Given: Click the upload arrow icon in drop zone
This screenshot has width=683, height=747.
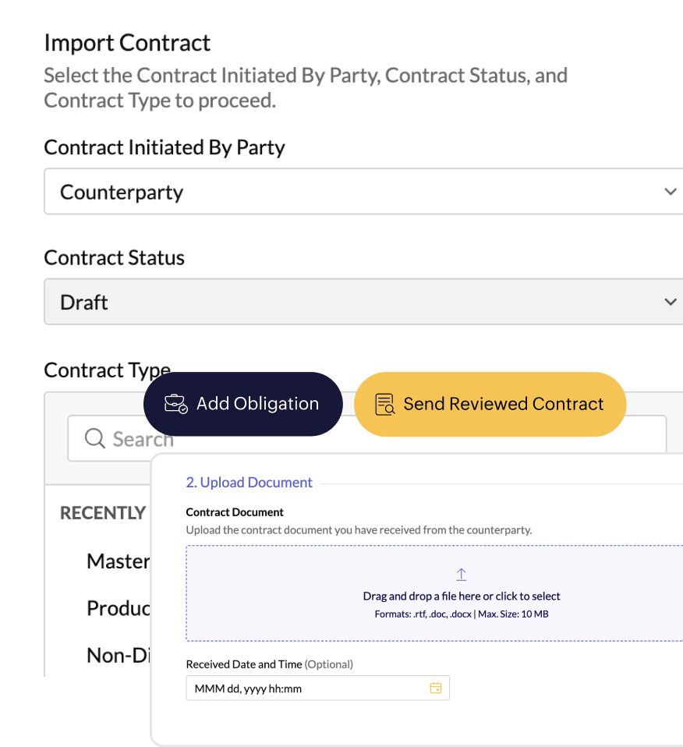Looking at the screenshot, I should click(x=461, y=575).
